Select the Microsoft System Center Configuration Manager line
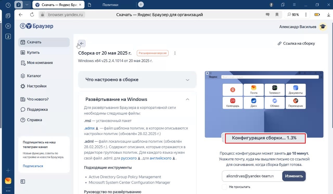Image resolution: width=333 pixels, height=194 pixels. [x=130, y=183]
